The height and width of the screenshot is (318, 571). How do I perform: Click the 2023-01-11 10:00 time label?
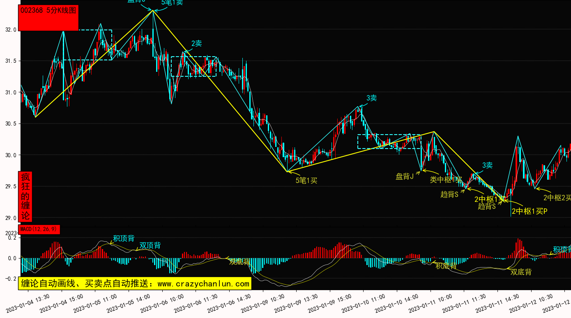(430, 303)
